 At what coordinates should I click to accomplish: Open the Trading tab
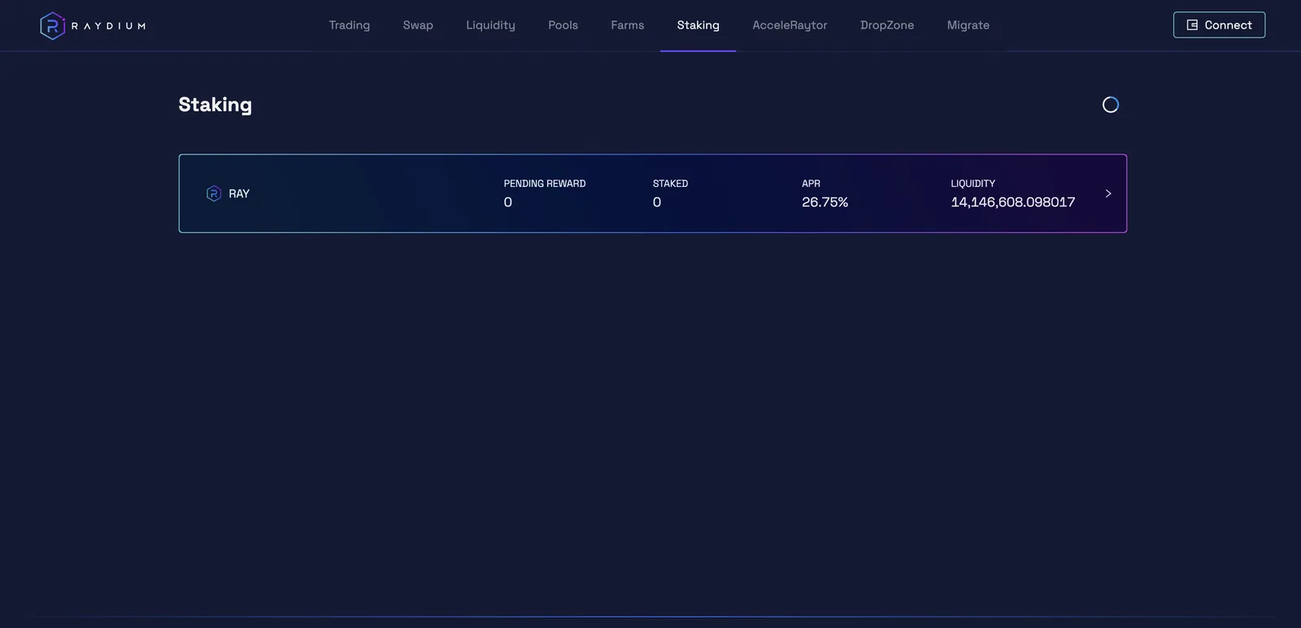pos(350,25)
